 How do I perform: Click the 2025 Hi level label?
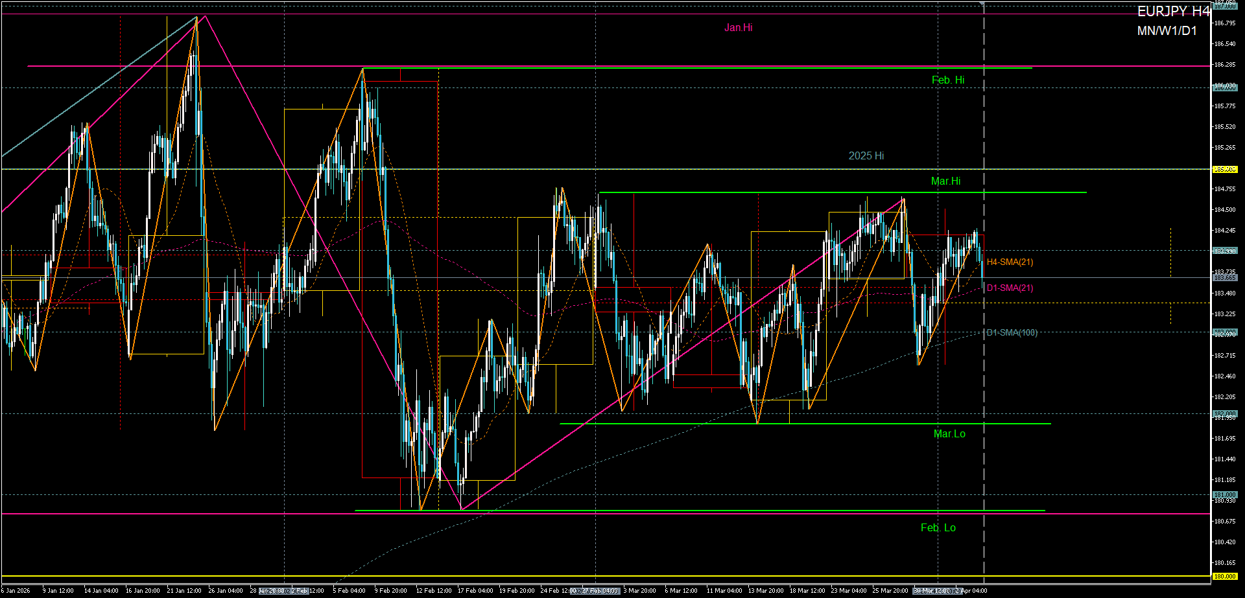(x=866, y=156)
